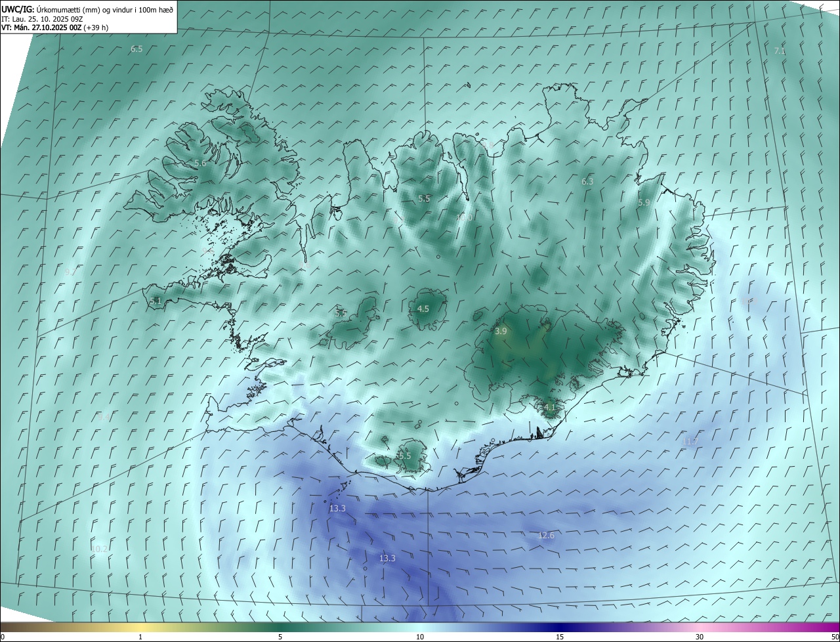Viewport: 840px width, 642px height.
Task: Click the "10.2" value label on map
Action: 99,549
